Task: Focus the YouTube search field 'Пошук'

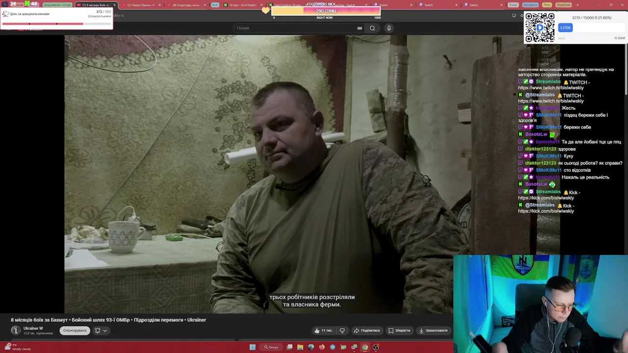Action: pos(299,28)
